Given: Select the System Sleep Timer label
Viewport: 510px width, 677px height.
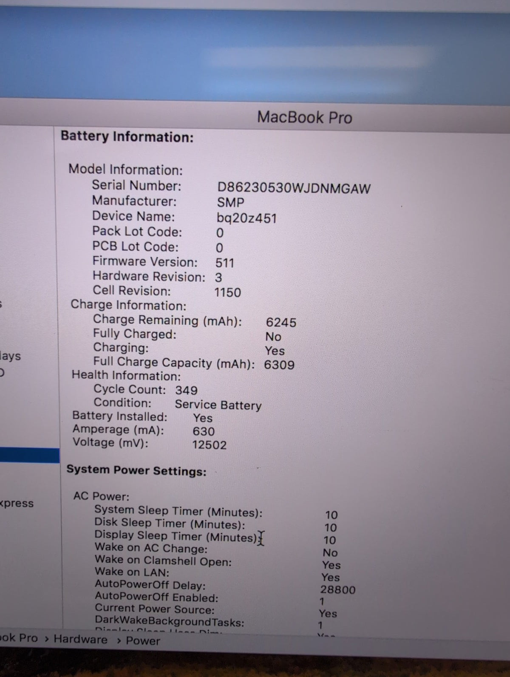Looking at the screenshot, I should (x=178, y=511).
